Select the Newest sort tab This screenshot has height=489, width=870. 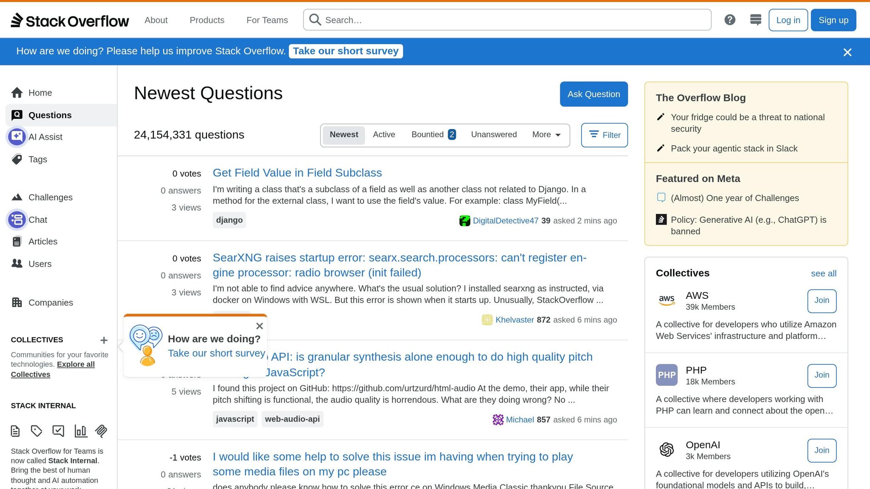(x=344, y=135)
